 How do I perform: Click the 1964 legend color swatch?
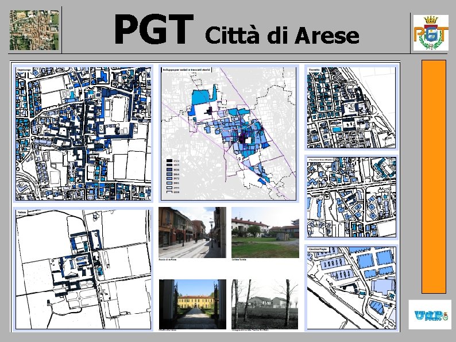[x=169, y=174]
